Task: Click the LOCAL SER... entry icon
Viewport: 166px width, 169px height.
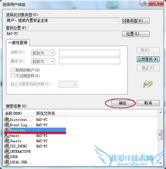Action: coord(7,162)
